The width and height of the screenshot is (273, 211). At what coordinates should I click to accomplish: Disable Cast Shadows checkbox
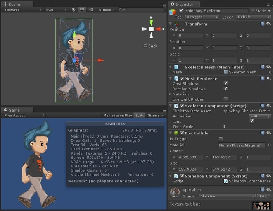point(226,83)
